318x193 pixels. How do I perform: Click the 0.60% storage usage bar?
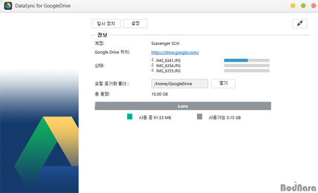183,106
